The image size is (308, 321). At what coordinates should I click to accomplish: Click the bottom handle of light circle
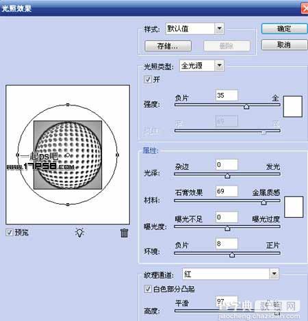(x=68, y=205)
